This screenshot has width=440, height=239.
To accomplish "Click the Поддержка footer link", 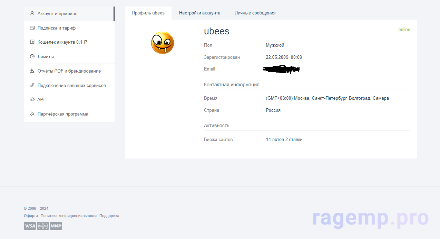I will 109,216.
